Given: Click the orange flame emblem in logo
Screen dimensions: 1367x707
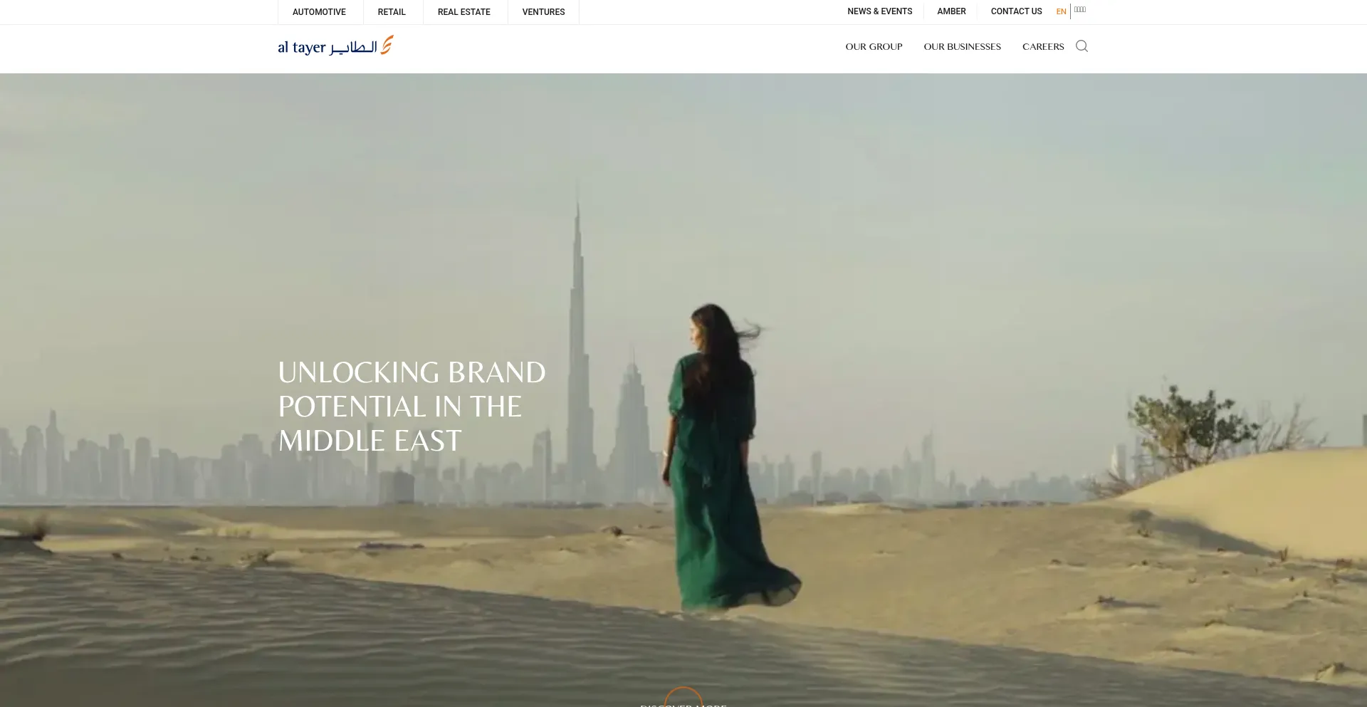Looking at the screenshot, I should pos(387,45).
